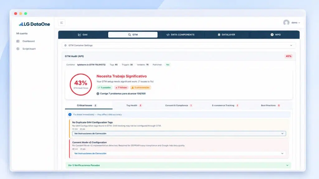Click the Script Insert gear icon
The image size is (319, 179).
click(x=18, y=49)
